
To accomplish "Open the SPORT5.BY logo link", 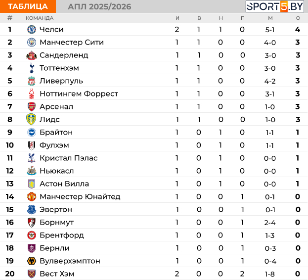I will (x=274, y=6).
